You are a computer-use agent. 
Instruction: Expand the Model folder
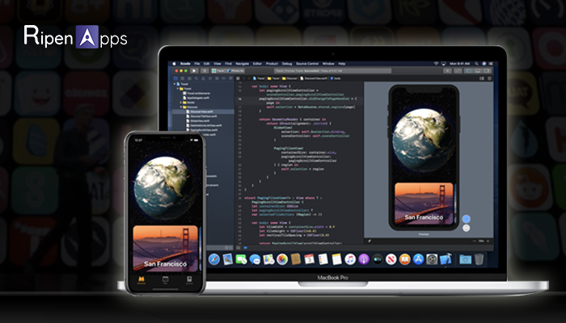tap(181, 103)
